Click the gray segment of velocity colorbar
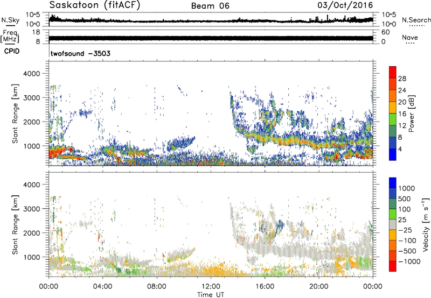This screenshot has height=298, width=431. [393, 224]
